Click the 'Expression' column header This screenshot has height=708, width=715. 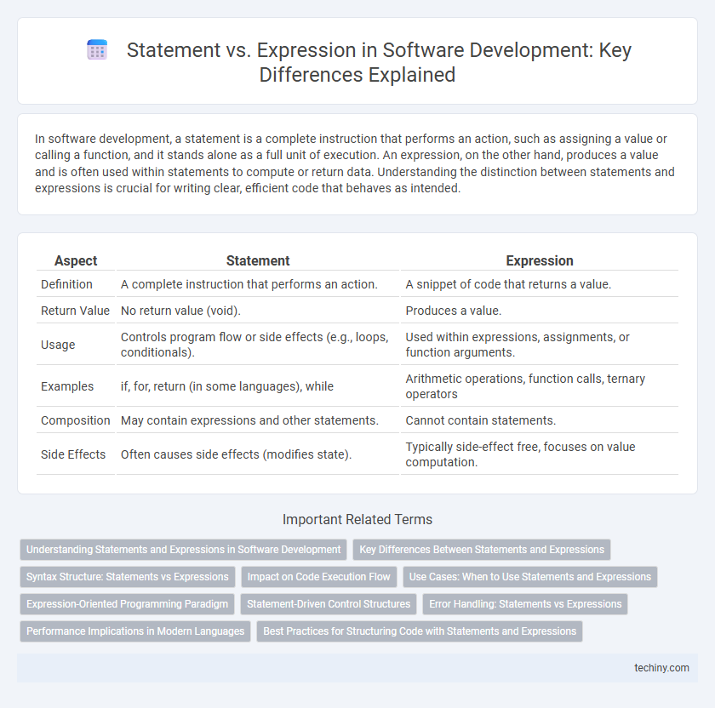pyautogui.click(x=540, y=260)
